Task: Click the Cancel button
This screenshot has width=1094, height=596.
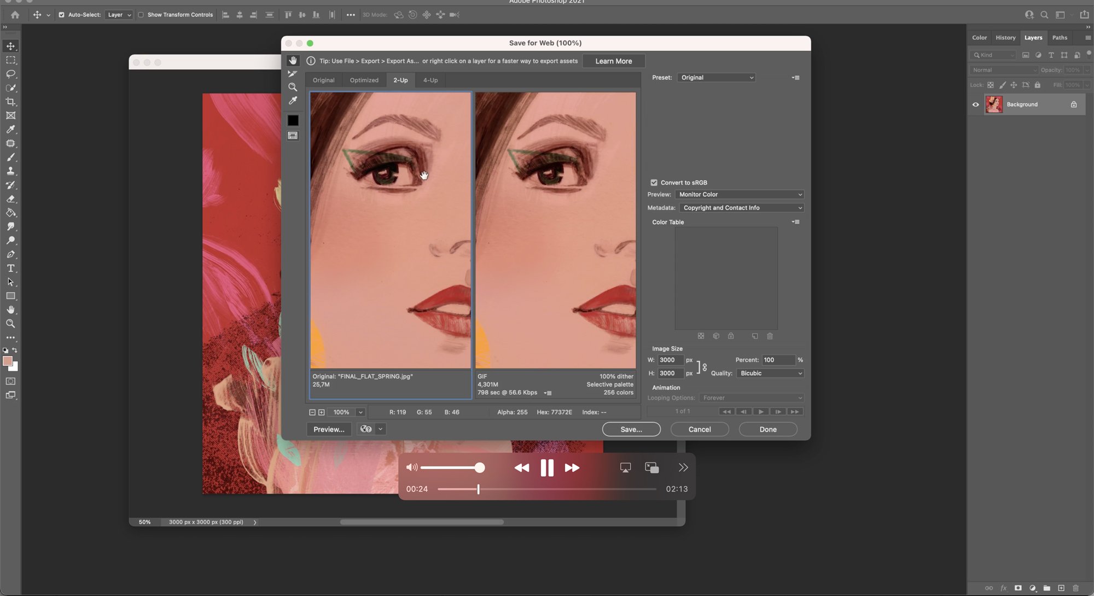Action: point(700,429)
